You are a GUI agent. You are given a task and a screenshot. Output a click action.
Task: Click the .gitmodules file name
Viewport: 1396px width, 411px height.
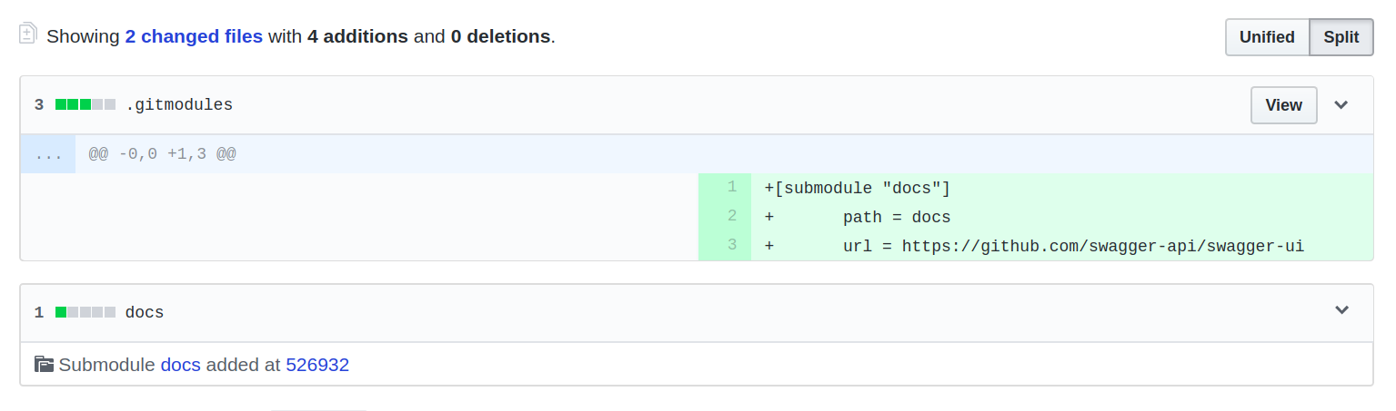179,105
